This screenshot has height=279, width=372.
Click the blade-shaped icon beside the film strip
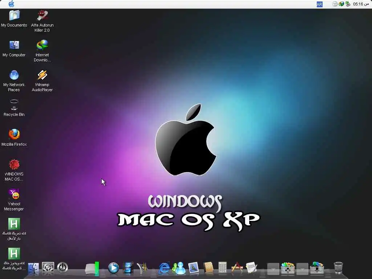[x=142, y=268]
